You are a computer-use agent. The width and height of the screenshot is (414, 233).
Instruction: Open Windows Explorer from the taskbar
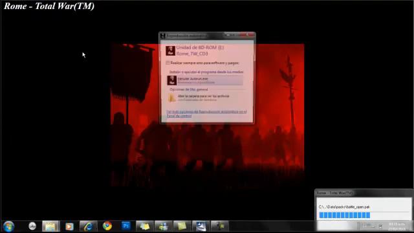(x=50, y=227)
